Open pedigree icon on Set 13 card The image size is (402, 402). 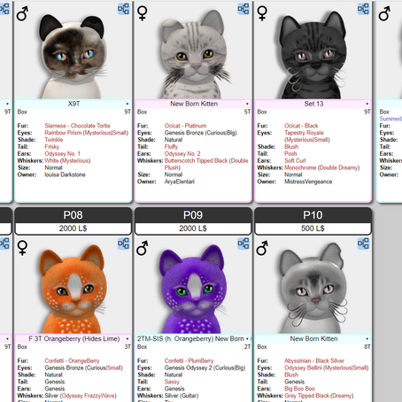(x=363, y=9)
